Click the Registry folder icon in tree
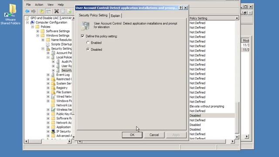The height and width of the screenshot is (157, 279). tap(53, 88)
